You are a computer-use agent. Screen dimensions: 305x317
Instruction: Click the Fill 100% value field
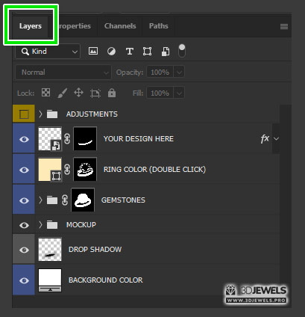tap(160, 93)
